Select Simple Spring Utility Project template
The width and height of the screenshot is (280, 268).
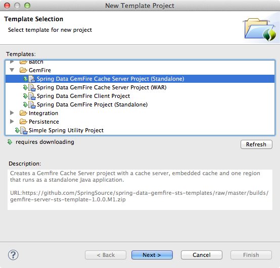(66, 130)
